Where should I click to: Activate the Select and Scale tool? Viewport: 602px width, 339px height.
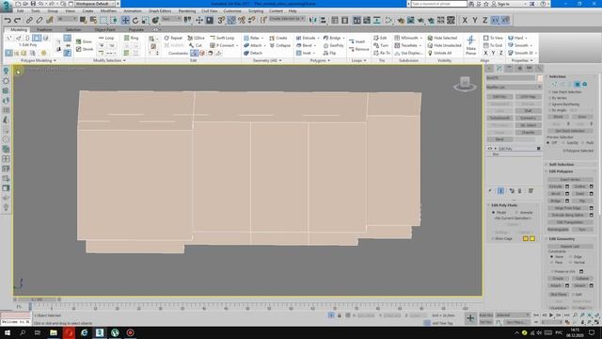(145, 20)
